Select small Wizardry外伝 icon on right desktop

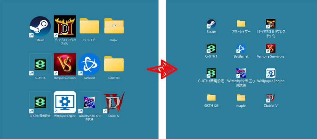(241, 73)
